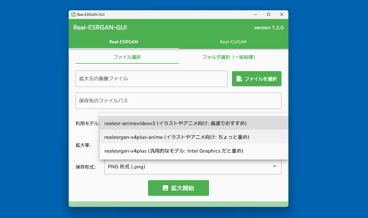The height and width of the screenshot is (218, 368).
Task: Click the version 1.2.0 text
Action: tap(269, 28)
